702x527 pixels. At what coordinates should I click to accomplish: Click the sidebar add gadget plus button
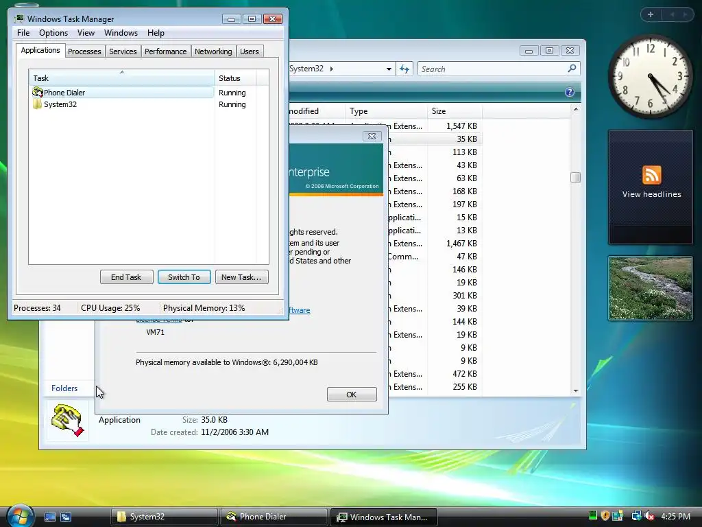[651, 15]
